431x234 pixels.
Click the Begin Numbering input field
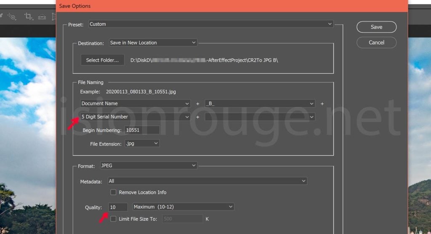(142, 130)
